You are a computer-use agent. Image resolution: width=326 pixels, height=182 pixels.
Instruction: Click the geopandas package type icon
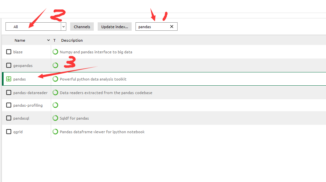click(x=55, y=65)
